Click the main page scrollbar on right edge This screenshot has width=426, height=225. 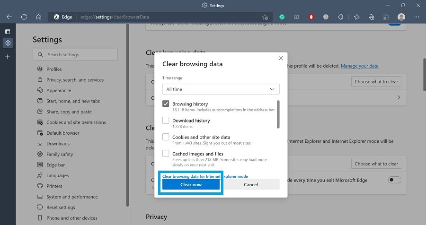424,75
